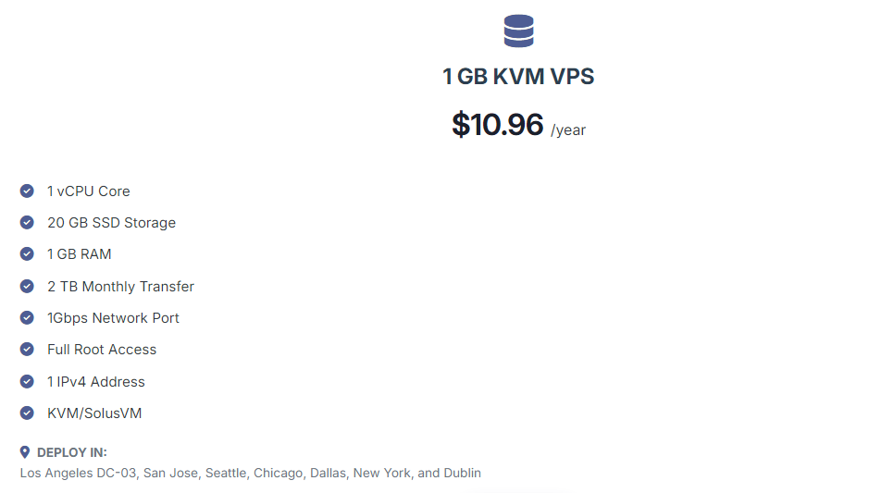Click the checkmark beside 1 IPv4 Address
This screenshot has width=894, height=493.
[x=27, y=381]
